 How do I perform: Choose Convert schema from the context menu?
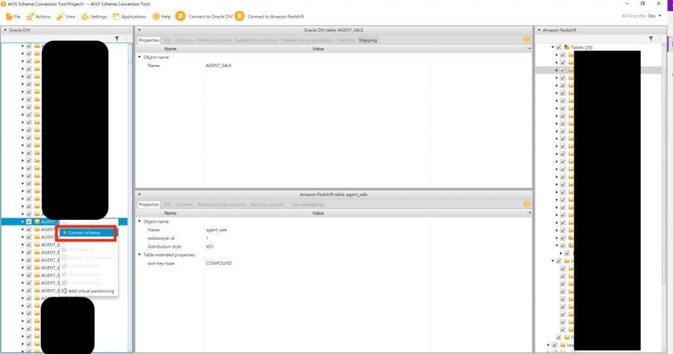(x=87, y=232)
